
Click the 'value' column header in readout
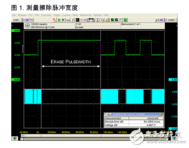coord(141,118)
